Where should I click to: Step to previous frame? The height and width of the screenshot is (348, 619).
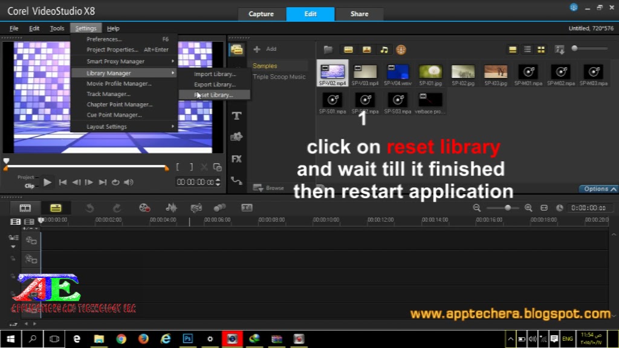coord(76,182)
